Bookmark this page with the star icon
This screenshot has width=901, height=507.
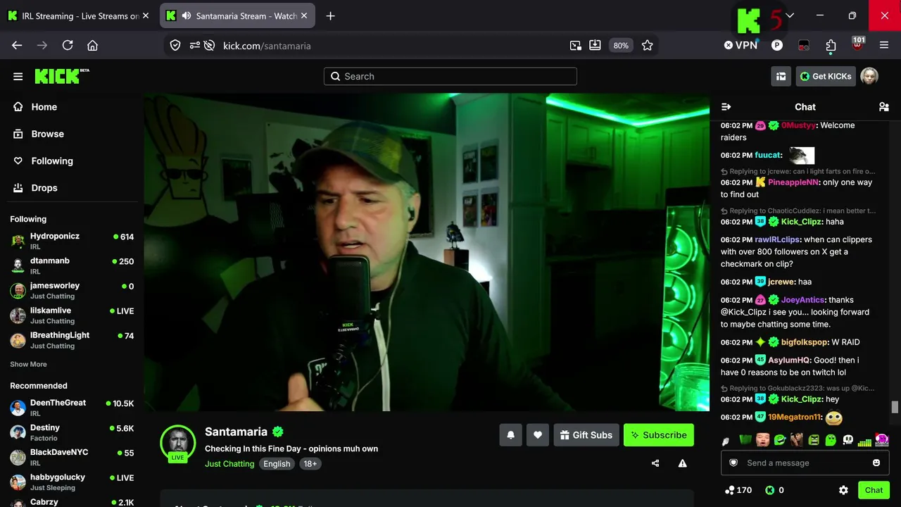coord(648,46)
